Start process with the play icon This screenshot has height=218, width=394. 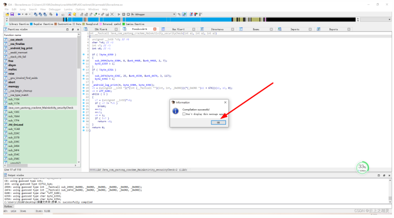tap(119, 14)
